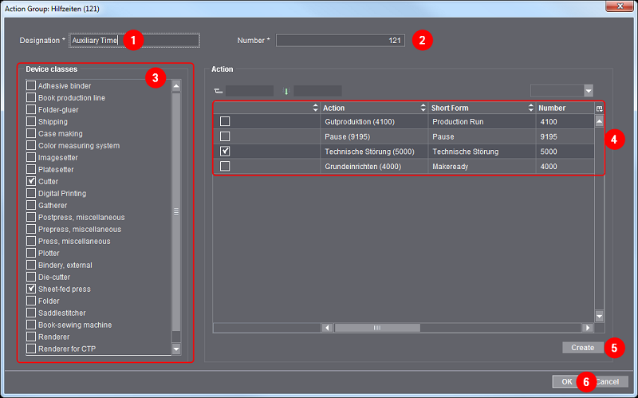638x398 pixels.
Task: Disable the Sheet-fed press checkbox
Action: click(x=31, y=289)
